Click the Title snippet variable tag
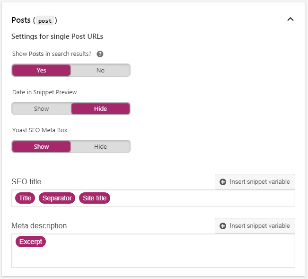Image resolution: width=308 pixels, height=279 pixels. point(25,198)
